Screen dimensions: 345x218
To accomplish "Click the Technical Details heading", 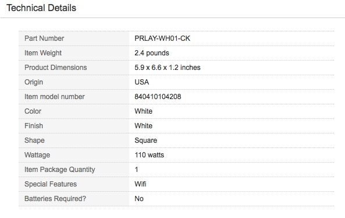I will (41, 8).
